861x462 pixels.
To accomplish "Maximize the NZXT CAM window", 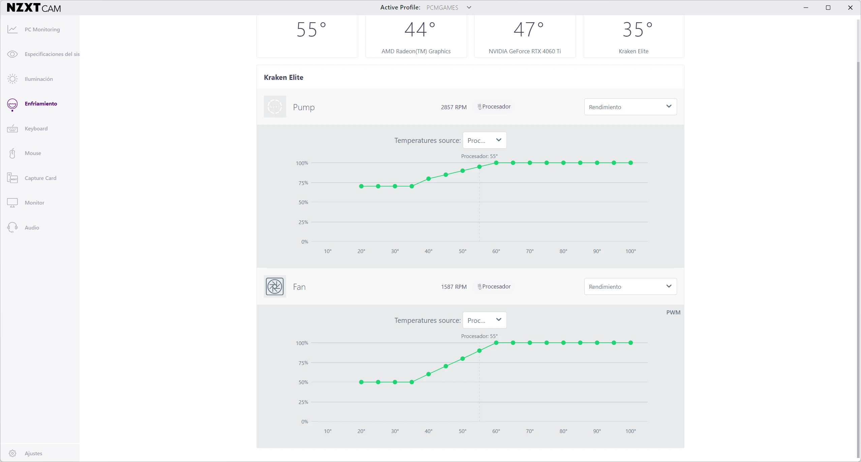I will 828,7.
